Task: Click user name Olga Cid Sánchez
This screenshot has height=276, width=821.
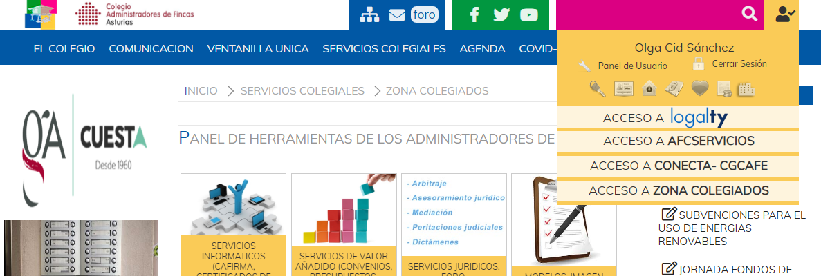Action: (684, 48)
